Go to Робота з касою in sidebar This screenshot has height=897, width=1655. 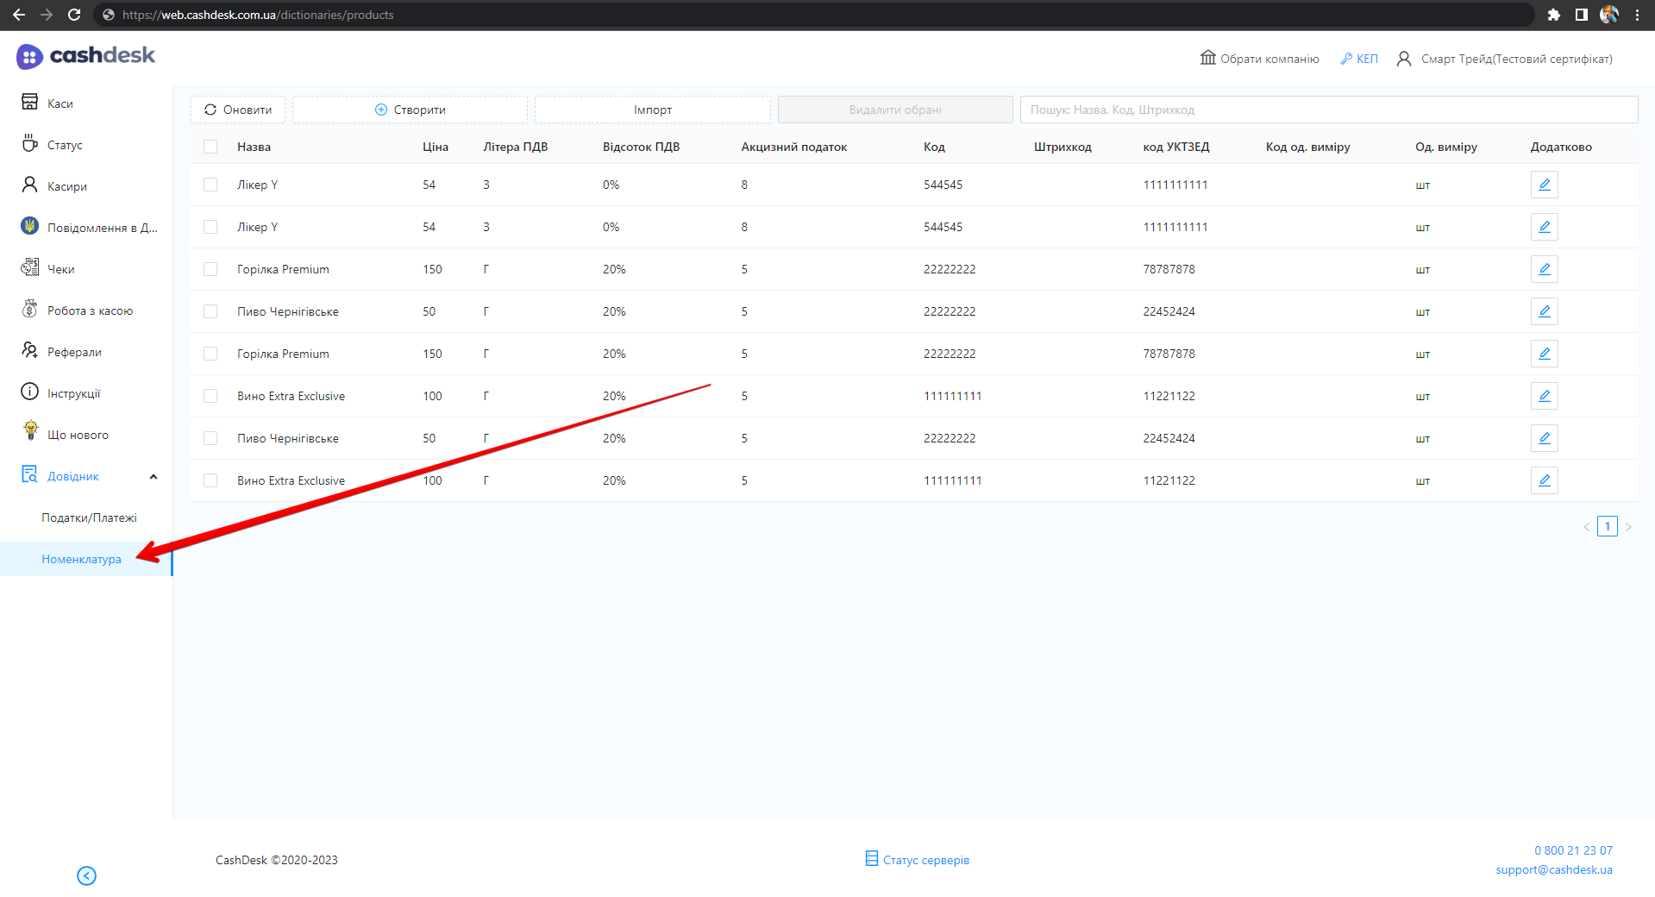[90, 310]
